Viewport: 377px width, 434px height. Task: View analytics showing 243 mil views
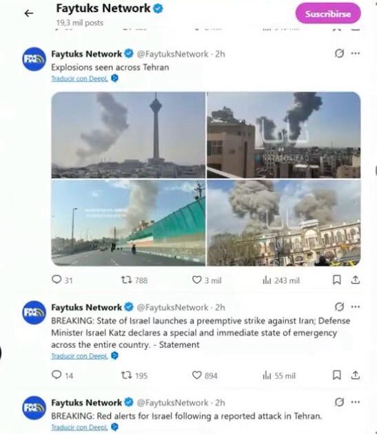(281, 280)
